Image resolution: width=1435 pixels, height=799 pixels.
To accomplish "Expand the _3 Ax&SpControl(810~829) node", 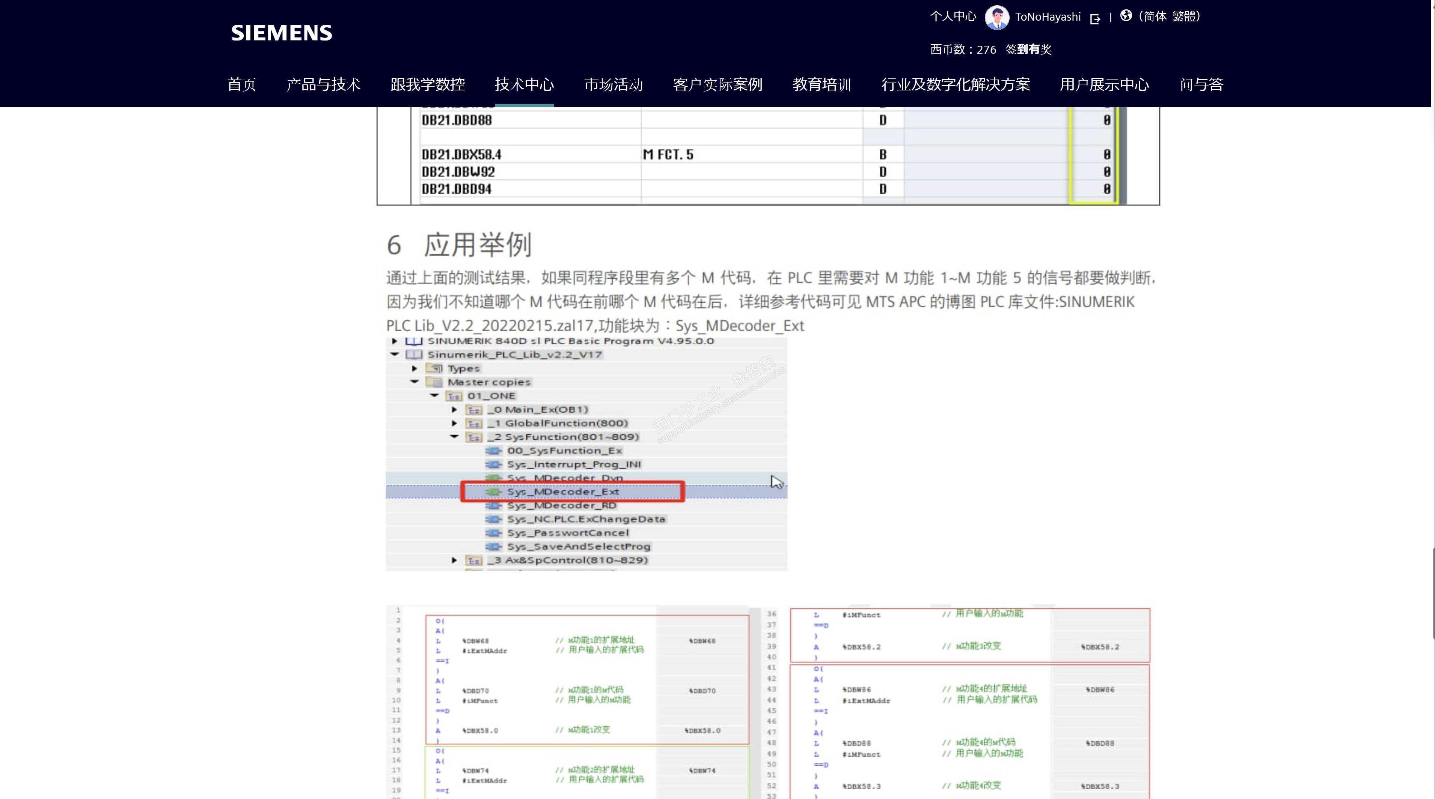I will click(x=455, y=560).
